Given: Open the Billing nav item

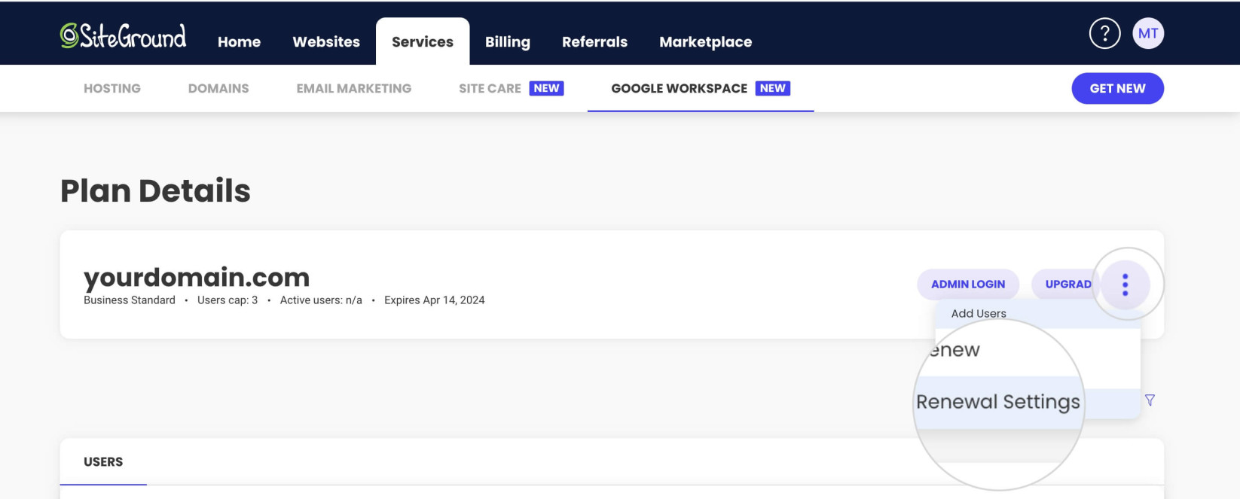Looking at the screenshot, I should coord(508,42).
